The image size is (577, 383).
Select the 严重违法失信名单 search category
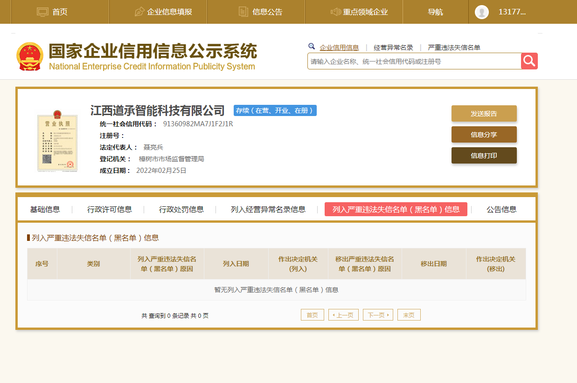(454, 48)
